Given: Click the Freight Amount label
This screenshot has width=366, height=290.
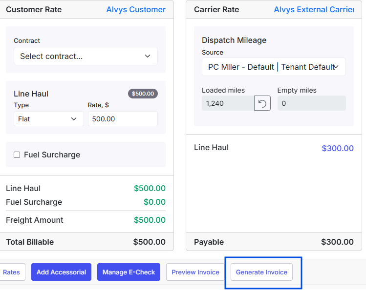Looking at the screenshot, I should point(35,220).
